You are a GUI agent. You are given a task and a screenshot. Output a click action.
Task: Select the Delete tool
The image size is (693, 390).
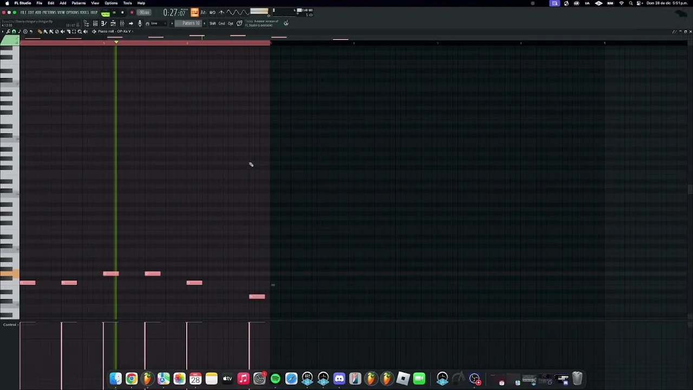(x=57, y=31)
